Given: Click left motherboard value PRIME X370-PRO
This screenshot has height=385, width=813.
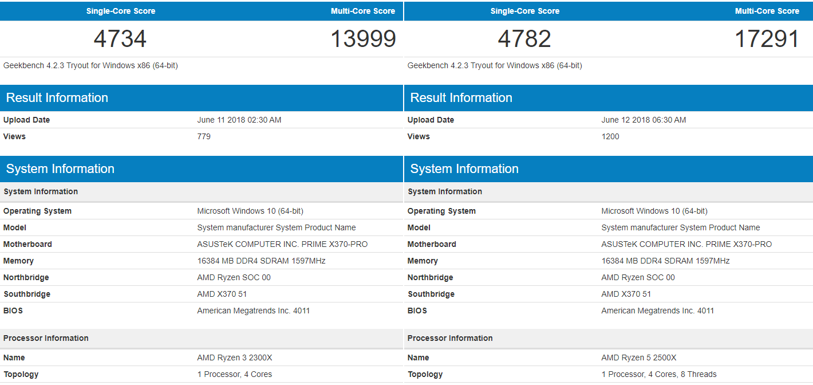Looking at the screenshot, I should coord(282,244).
